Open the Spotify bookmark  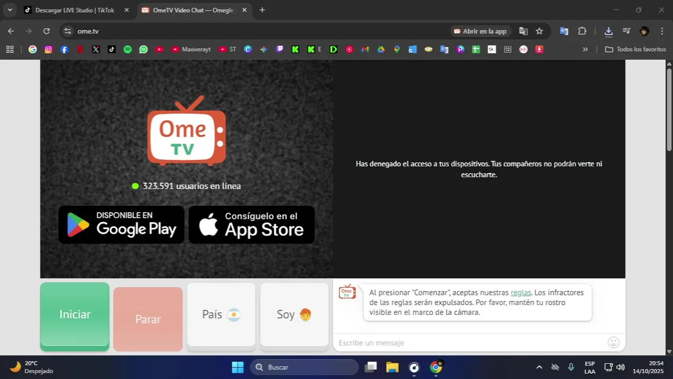click(x=127, y=49)
